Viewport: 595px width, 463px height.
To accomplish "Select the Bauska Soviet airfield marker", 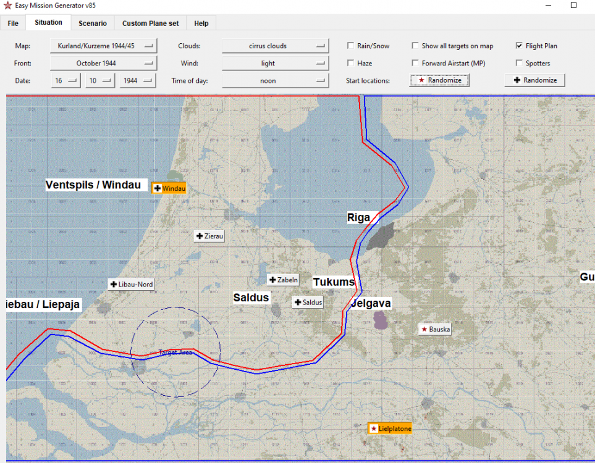I will 435,329.
